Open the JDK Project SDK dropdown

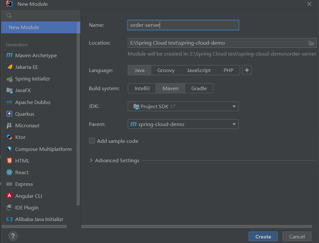point(183,106)
